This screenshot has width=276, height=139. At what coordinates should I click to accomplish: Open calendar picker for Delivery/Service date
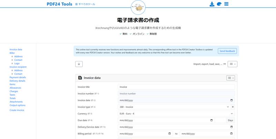tap(231, 127)
